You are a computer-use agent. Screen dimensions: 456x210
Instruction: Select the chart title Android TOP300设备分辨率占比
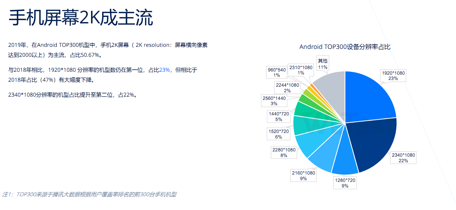coord(344,47)
